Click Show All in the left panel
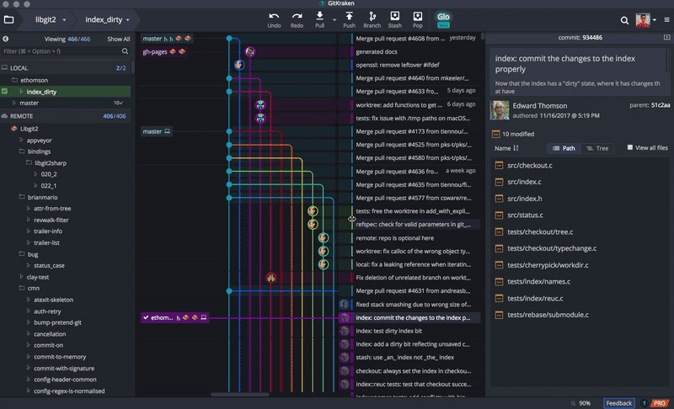Viewport: 674px width, 409px height. [x=118, y=39]
